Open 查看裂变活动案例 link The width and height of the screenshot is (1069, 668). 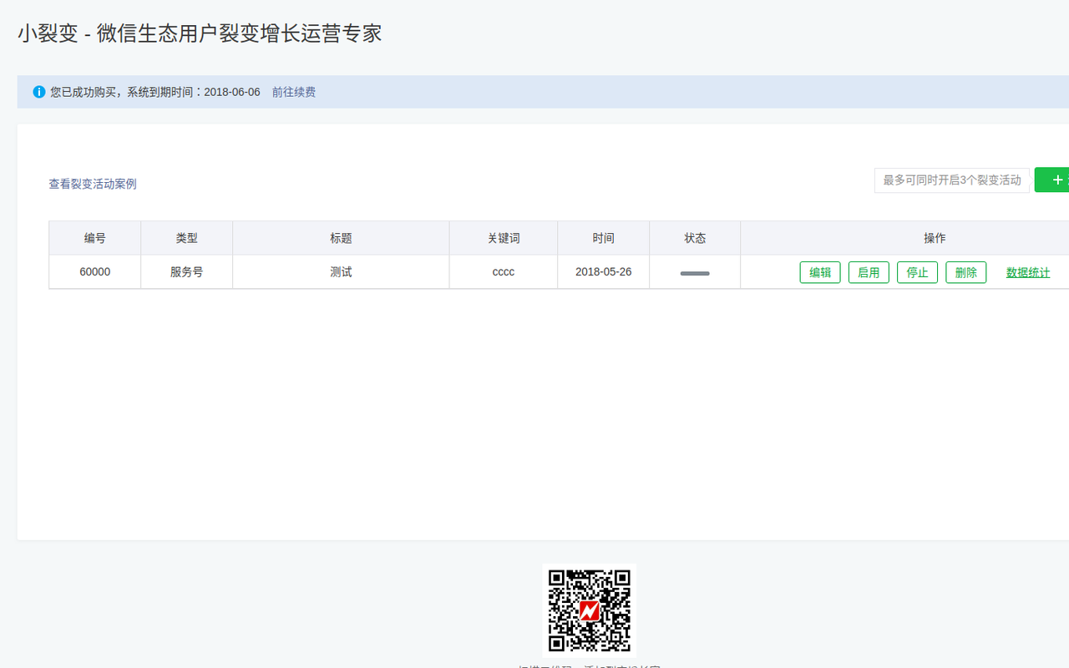pos(93,184)
